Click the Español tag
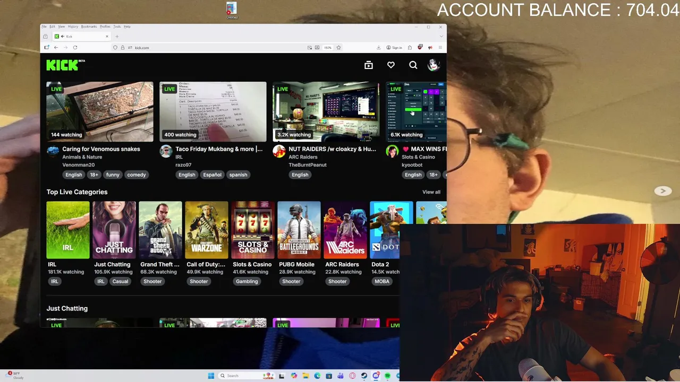The image size is (680, 382). tap(212, 175)
